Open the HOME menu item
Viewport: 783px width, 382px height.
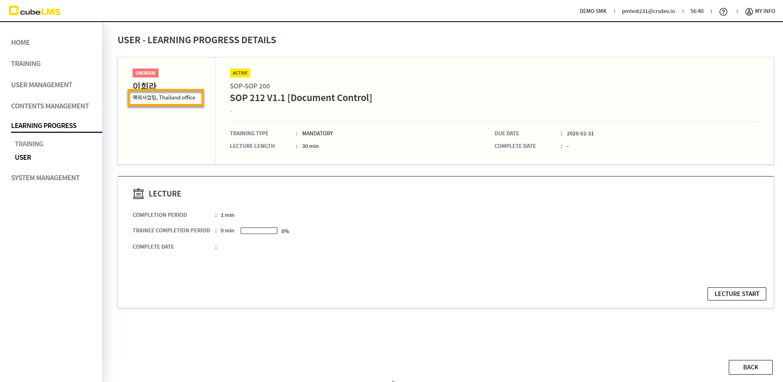coord(20,42)
